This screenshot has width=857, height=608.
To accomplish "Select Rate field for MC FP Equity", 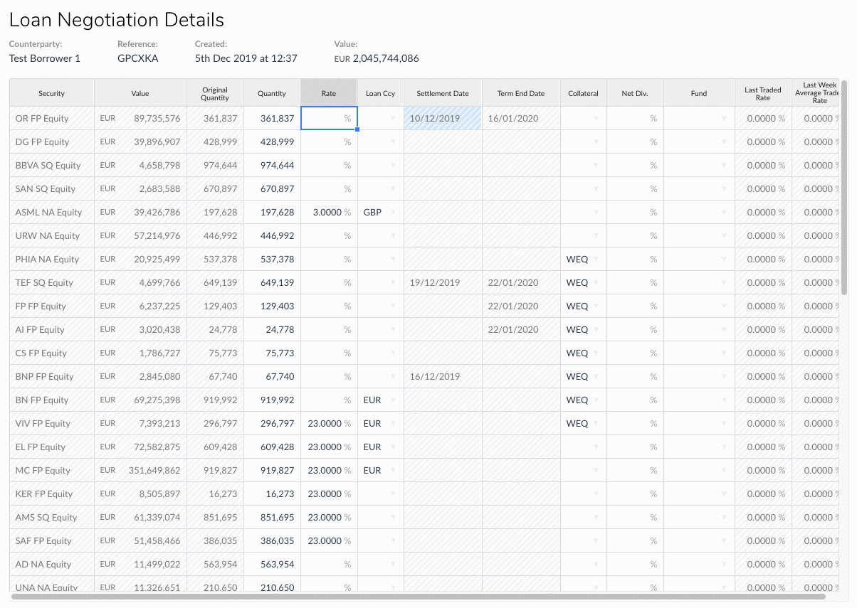I will tap(329, 471).
